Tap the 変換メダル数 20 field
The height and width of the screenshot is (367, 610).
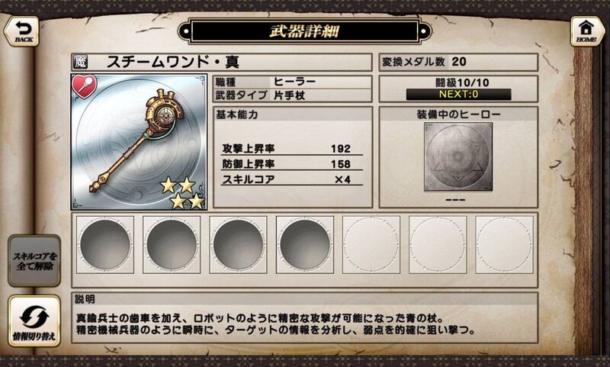coord(458,62)
